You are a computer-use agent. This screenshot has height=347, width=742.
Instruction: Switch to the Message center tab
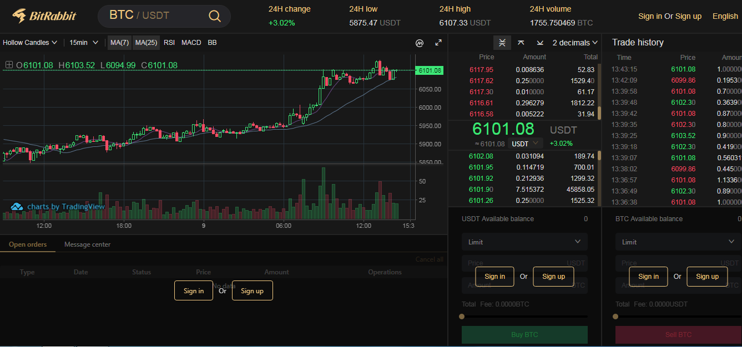(87, 244)
